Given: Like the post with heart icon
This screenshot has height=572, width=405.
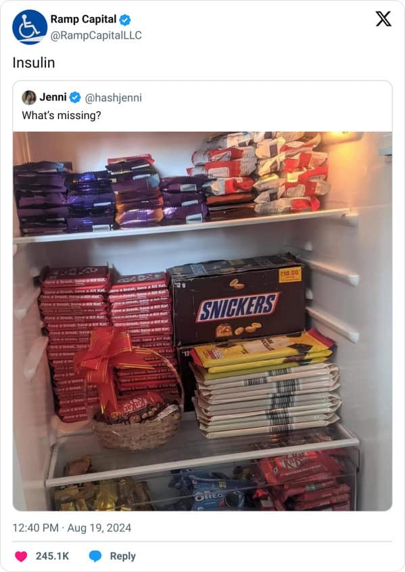Looking at the screenshot, I should point(21,556).
